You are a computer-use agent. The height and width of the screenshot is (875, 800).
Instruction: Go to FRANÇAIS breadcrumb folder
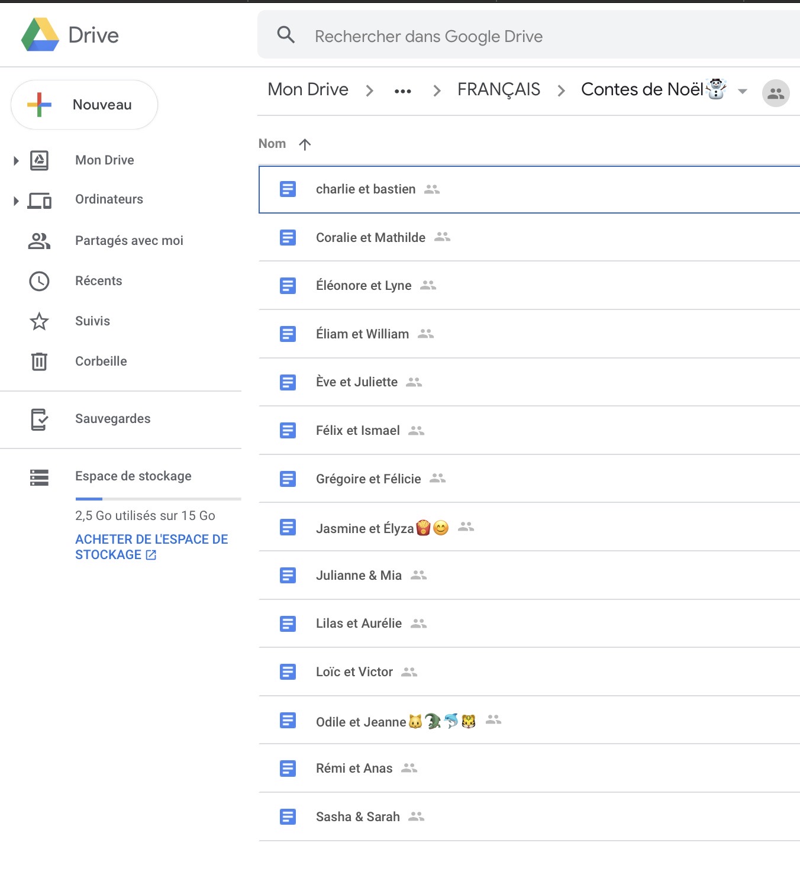pos(499,89)
